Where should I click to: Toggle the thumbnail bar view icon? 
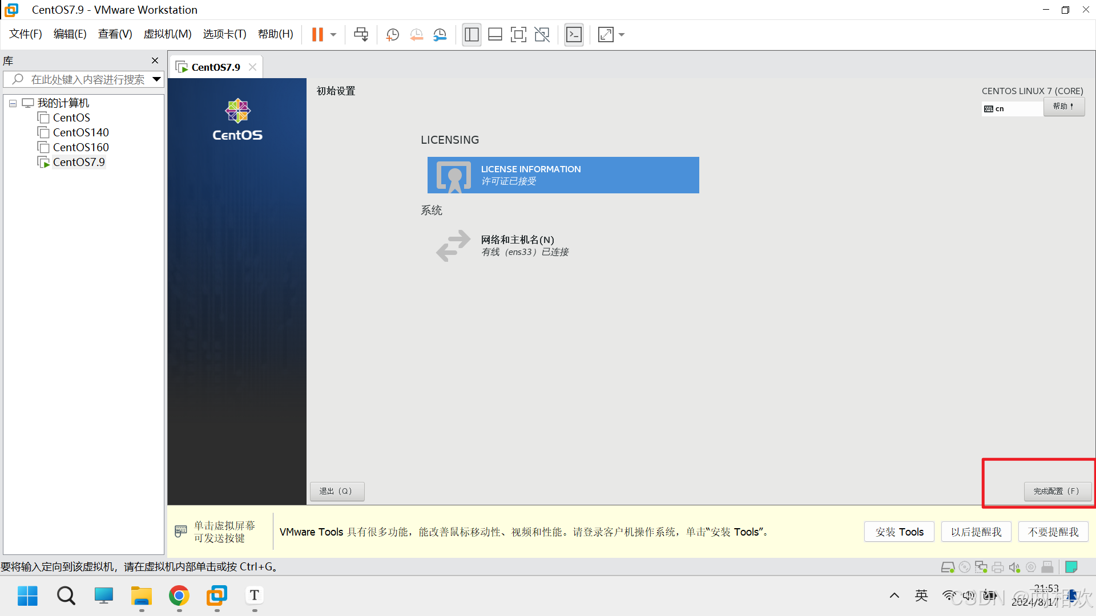tap(495, 35)
